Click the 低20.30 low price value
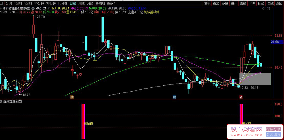 pos(49,12)
